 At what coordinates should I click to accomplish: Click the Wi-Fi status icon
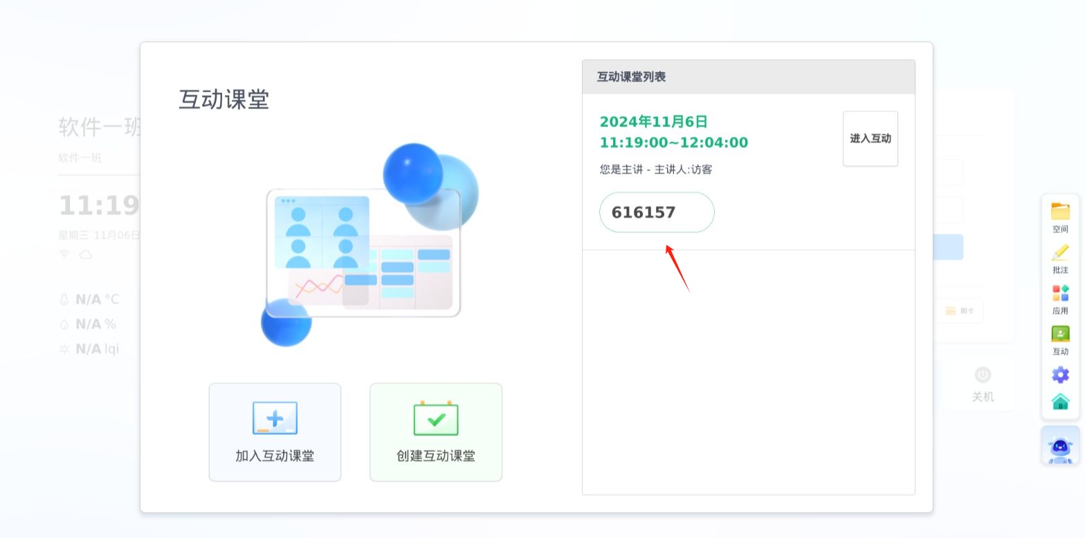(x=64, y=254)
